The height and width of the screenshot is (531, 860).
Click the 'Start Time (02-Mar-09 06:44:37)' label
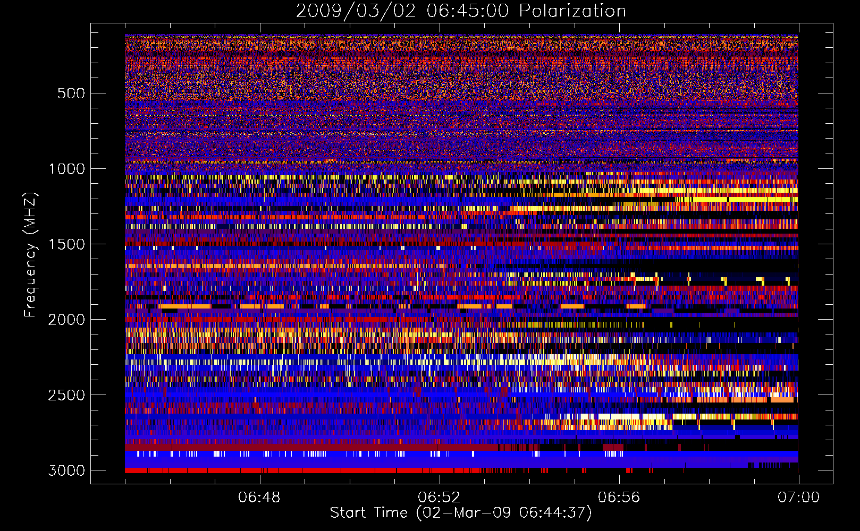tap(461, 513)
